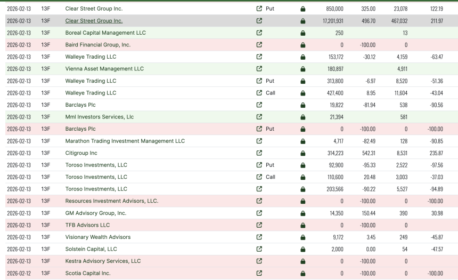The height and width of the screenshot is (280, 458).
Task: Go to Visionary Wealth Advisors page
Action: click(97, 237)
